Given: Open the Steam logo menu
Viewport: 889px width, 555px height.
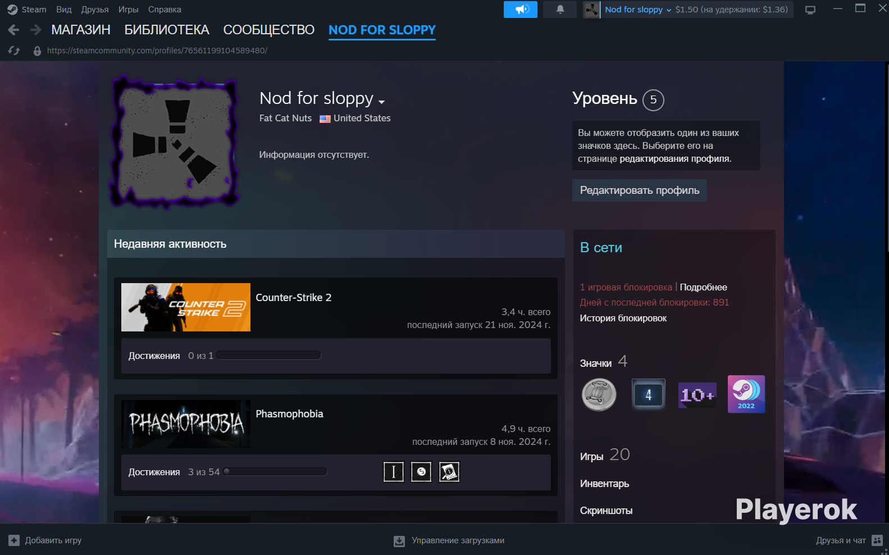Looking at the screenshot, I should (x=12, y=10).
